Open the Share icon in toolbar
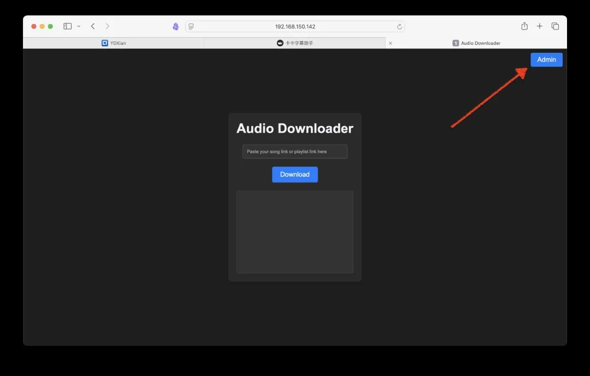This screenshot has width=590, height=376. (x=524, y=26)
